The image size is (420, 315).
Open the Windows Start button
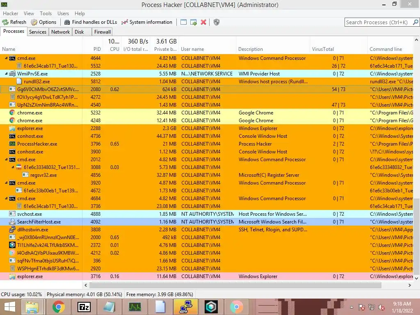pos(10,307)
